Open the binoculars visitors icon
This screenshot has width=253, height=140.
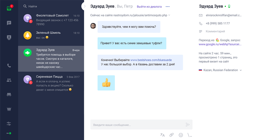point(9,94)
